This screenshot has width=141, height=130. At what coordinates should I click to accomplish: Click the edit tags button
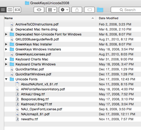(89, 10)
